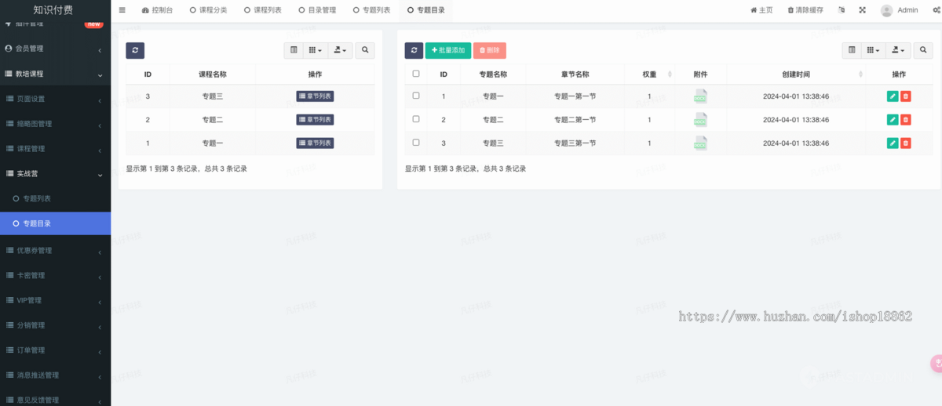Expand 缩略图管理 sidebar menu

[x=55, y=124]
